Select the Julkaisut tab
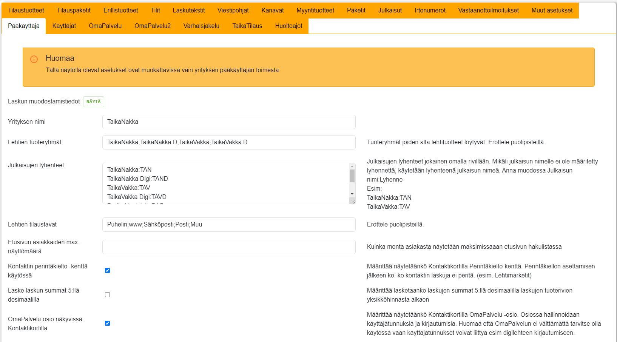 click(390, 11)
